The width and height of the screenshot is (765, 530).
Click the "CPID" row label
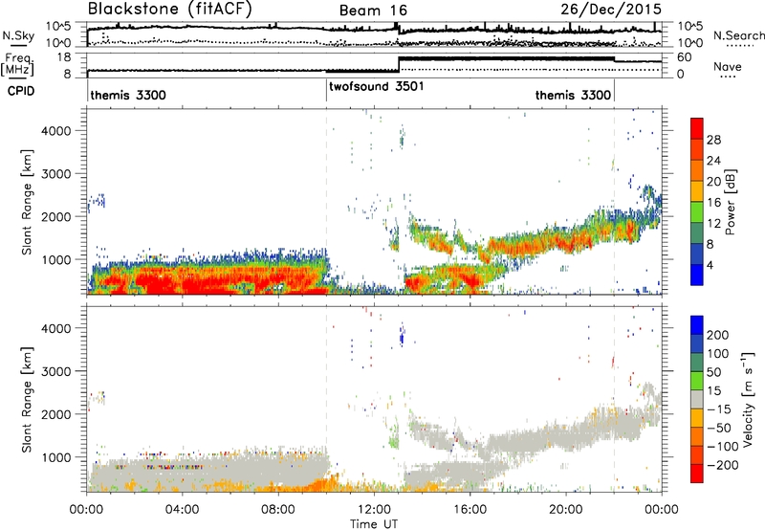[x=21, y=91]
